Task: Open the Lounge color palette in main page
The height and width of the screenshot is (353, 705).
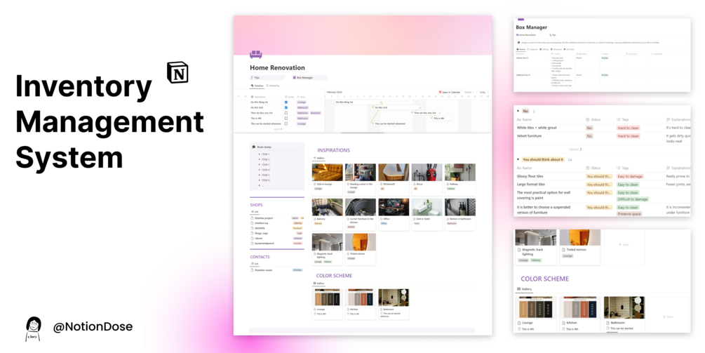Action: (328, 298)
